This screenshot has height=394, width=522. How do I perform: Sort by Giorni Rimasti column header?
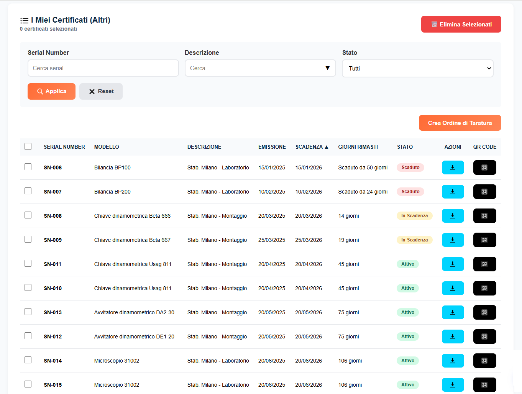point(358,147)
